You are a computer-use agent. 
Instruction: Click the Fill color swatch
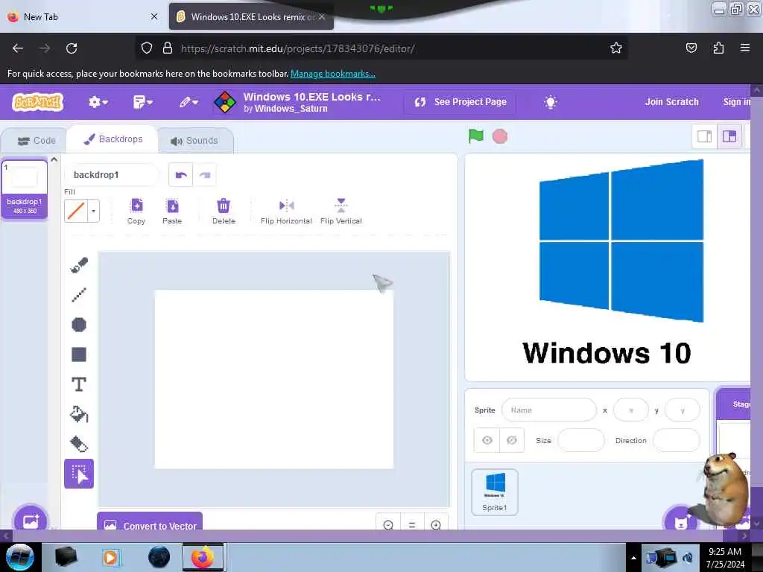pyautogui.click(x=76, y=211)
